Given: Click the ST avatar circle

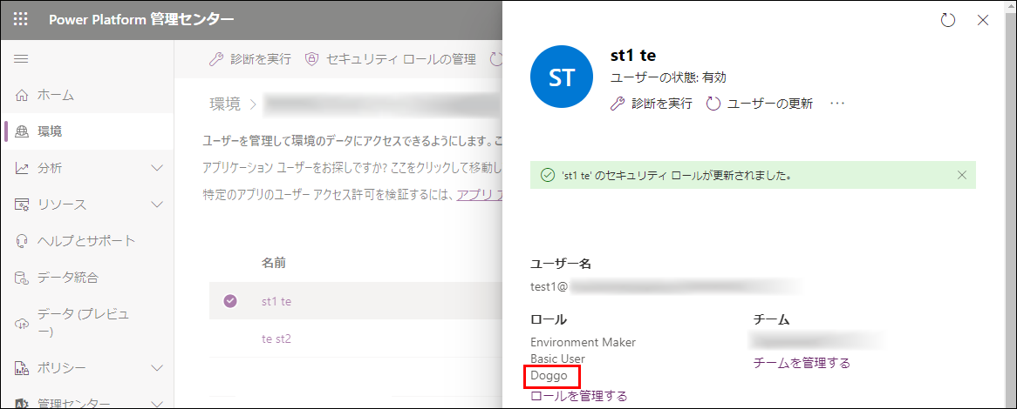Looking at the screenshot, I should tap(562, 77).
